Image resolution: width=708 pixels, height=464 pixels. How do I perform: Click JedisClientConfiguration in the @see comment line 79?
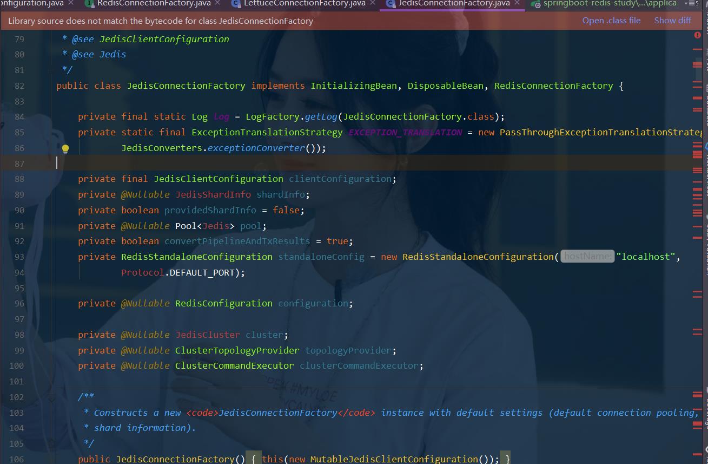[164, 39]
